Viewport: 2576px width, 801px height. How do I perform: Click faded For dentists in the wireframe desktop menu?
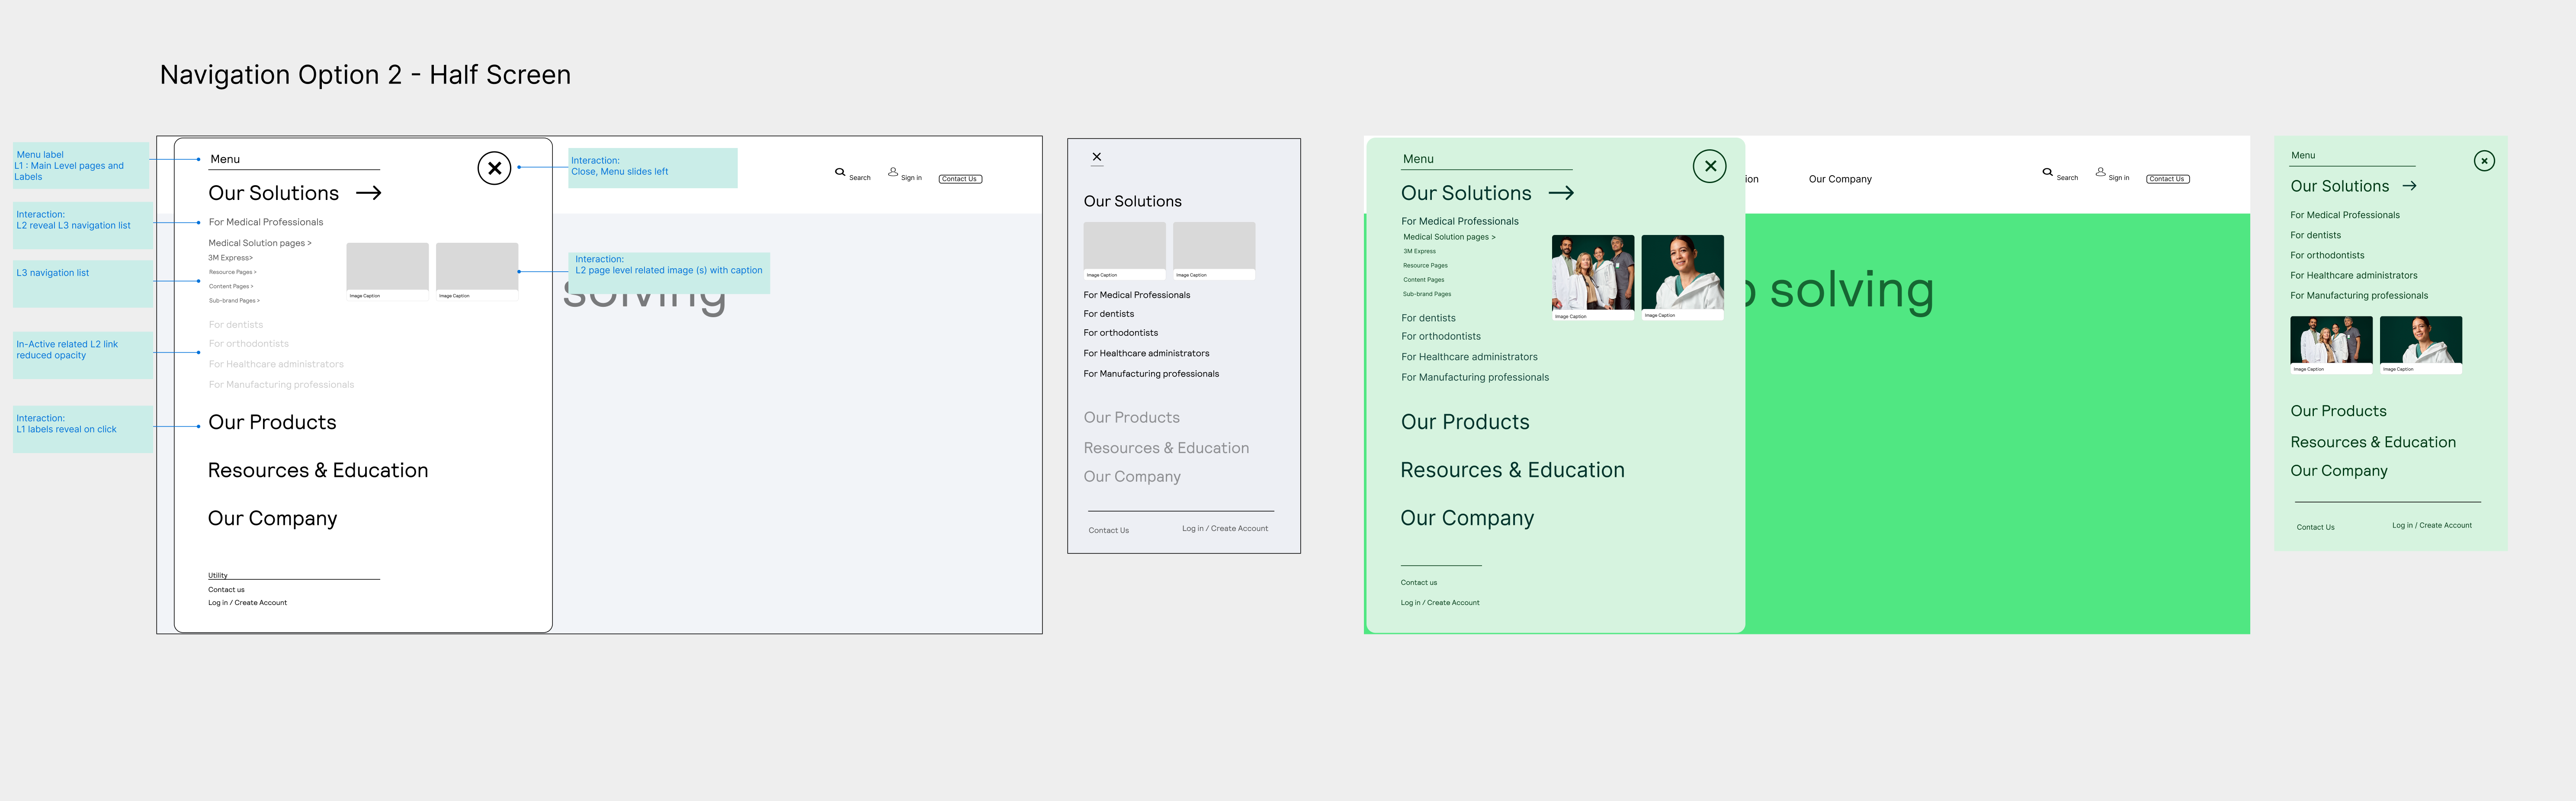pos(236,324)
